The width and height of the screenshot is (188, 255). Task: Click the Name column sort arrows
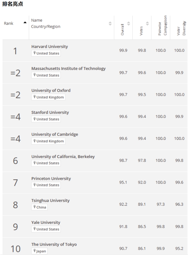(x=110, y=24)
